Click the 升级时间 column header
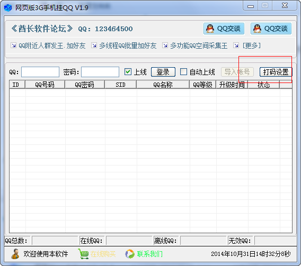Screen dimensions: 301x266 232,85
